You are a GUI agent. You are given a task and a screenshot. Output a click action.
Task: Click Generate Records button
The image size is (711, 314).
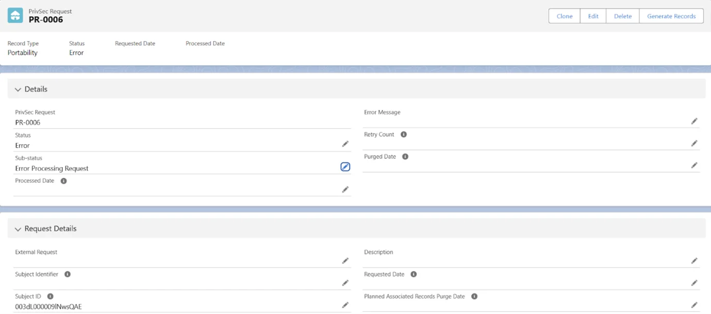click(671, 16)
